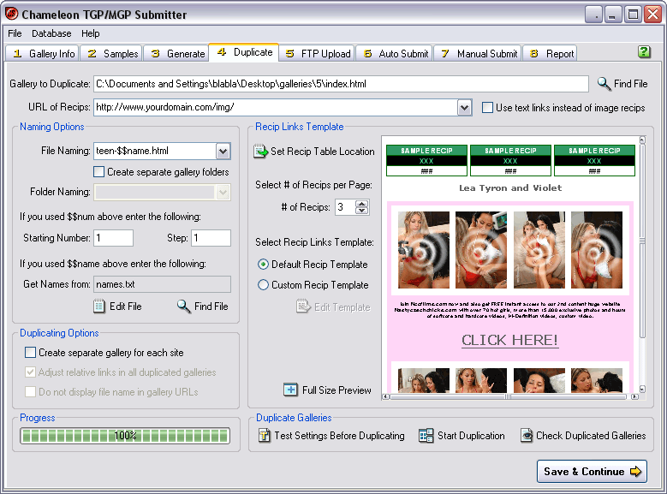Open the Database menu
The height and width of the screenshot is (494, 667).
tap(51, 33)
